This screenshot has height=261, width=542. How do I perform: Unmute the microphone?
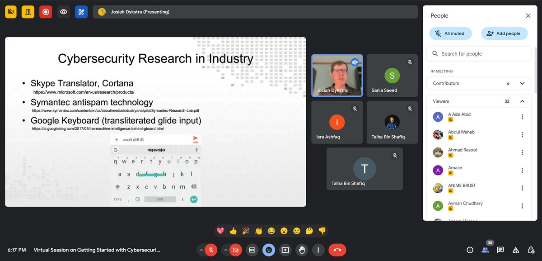click(x=210, y=250)
